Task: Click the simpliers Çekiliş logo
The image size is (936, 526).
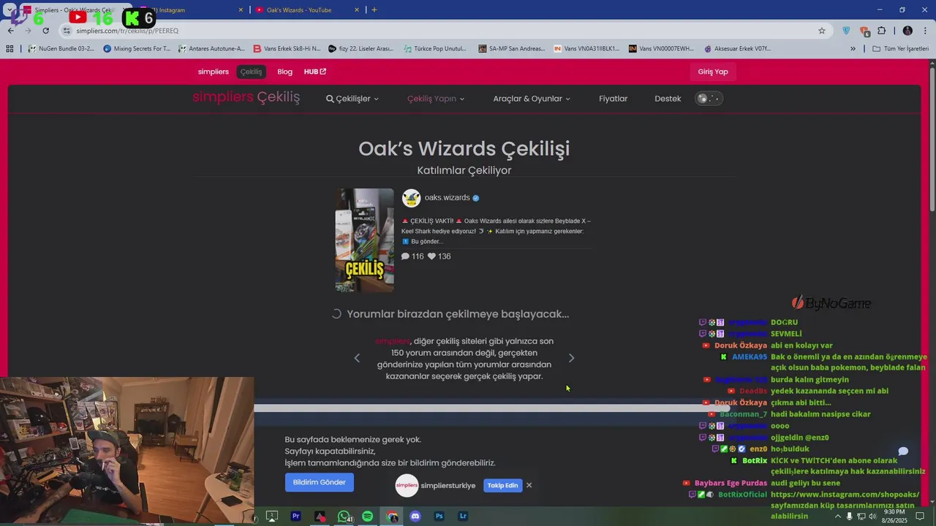Action: click(246, 97)
